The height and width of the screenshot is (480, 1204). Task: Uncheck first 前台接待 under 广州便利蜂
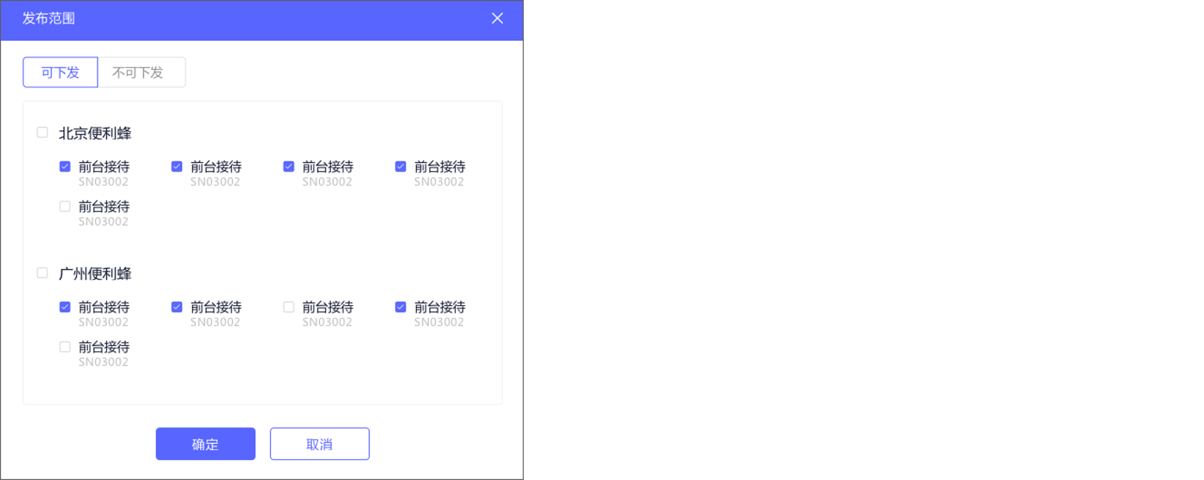[x=65, y=307]
